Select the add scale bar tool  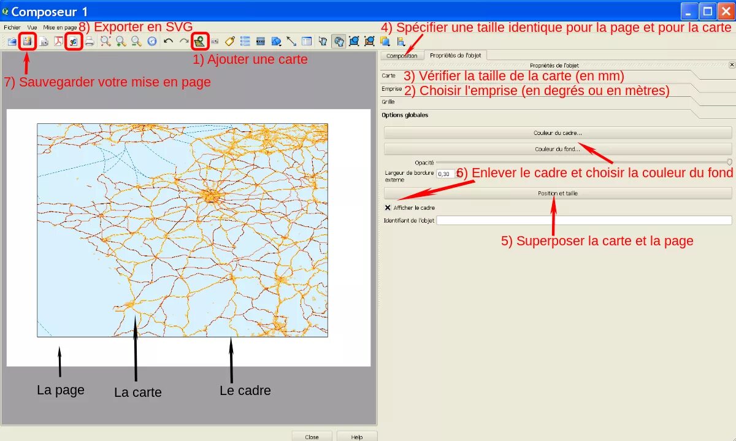(x=261, y=42)
